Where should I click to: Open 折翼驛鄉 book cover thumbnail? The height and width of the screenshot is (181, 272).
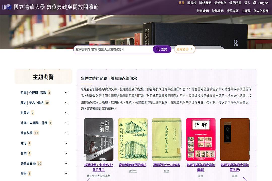[x=98, y=139]
